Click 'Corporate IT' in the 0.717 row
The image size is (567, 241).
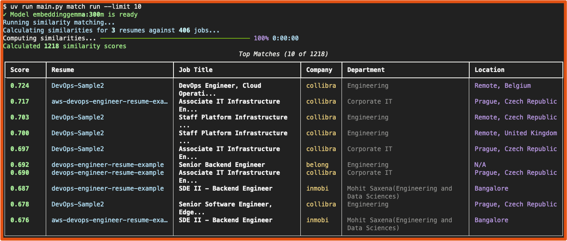pos(370,102)
